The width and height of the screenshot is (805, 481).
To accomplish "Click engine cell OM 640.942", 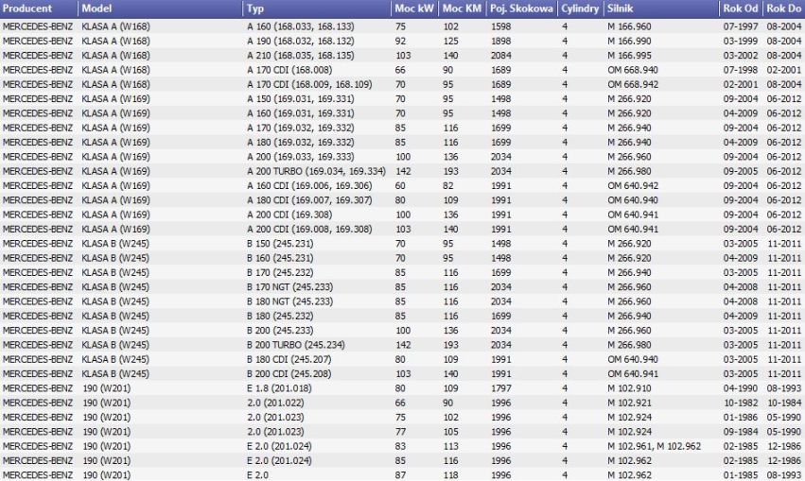I will point(633,185).
